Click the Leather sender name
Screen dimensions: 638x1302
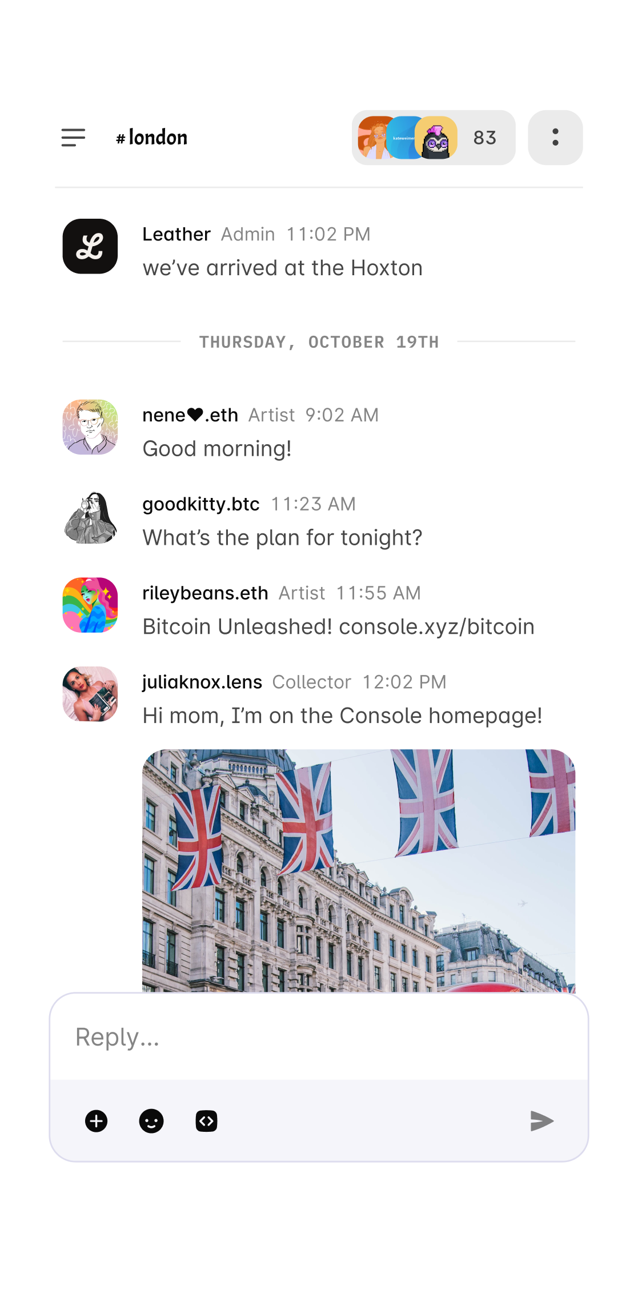click(176, 234)
